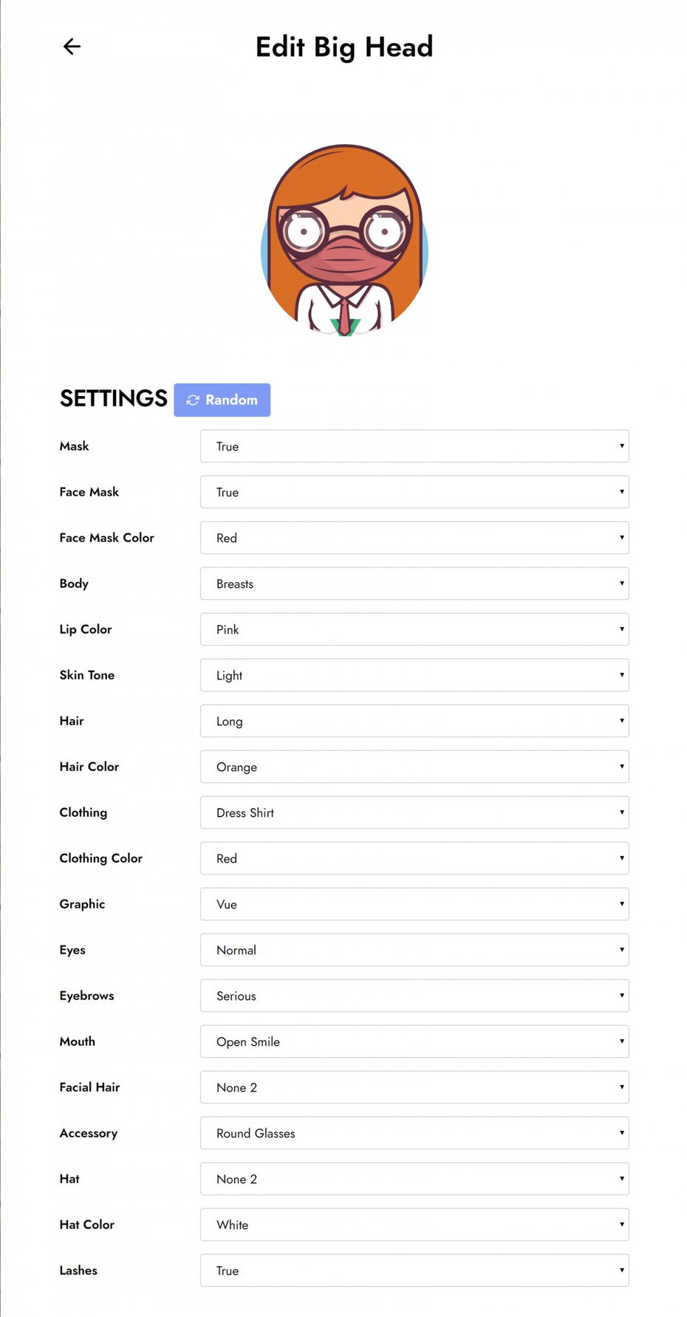Image resolution: width=687 pixels, height=1317 pixels.
Task: Expand the Body dropdown showing Breasts
Action: point(414,584)
